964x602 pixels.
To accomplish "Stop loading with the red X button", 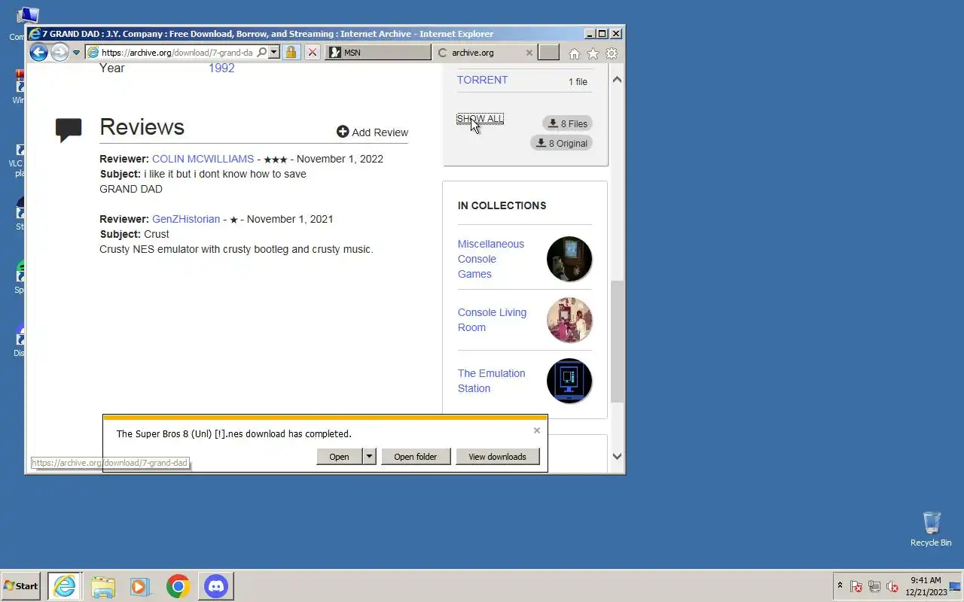I will (x=313, y=53).
